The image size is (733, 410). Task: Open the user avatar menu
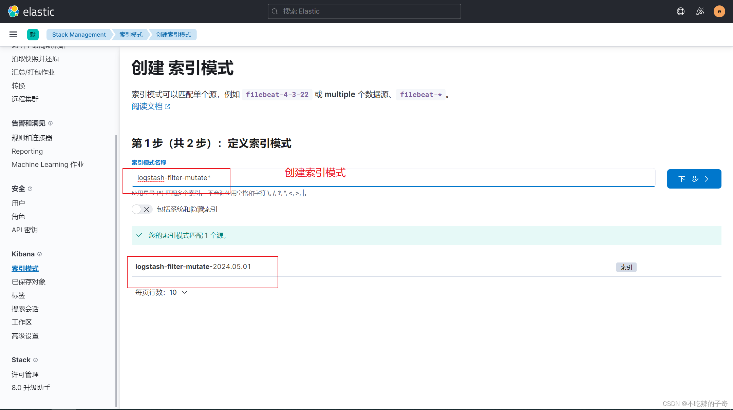[x=719, y=12]
